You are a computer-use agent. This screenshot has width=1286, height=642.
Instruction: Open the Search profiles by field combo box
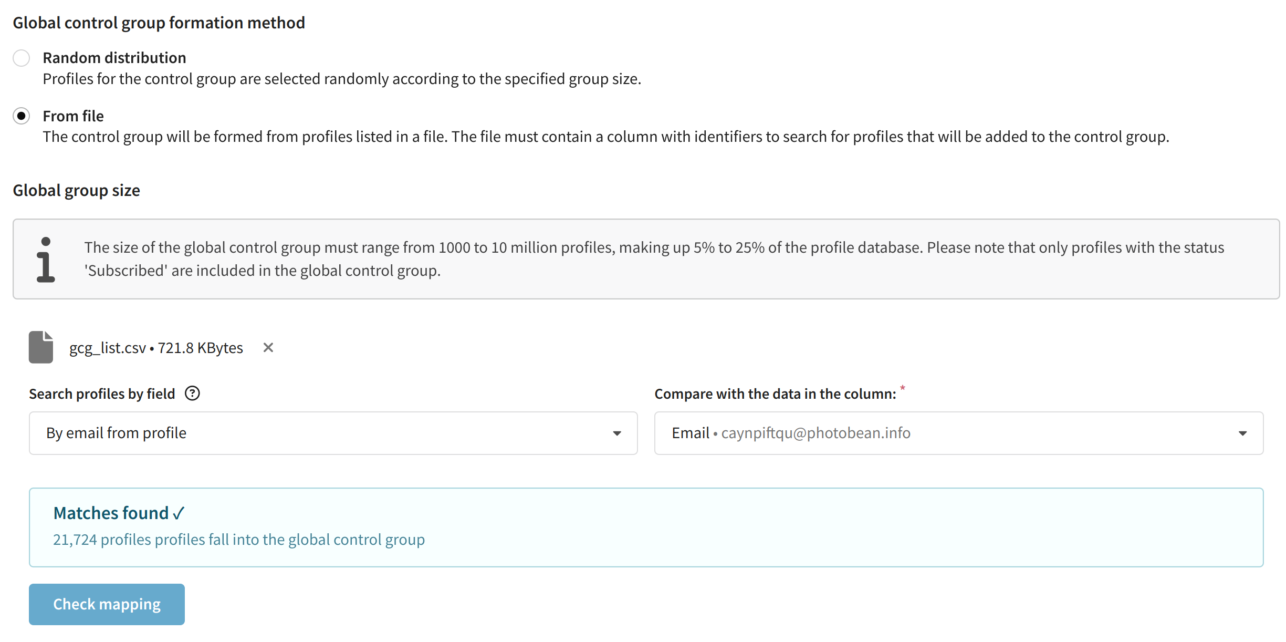coord(333,433)
